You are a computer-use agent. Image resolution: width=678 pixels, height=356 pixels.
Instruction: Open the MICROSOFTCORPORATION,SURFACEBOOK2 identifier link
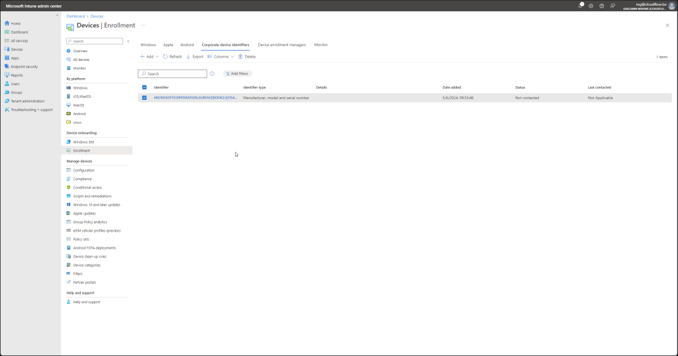pos(195,98)
